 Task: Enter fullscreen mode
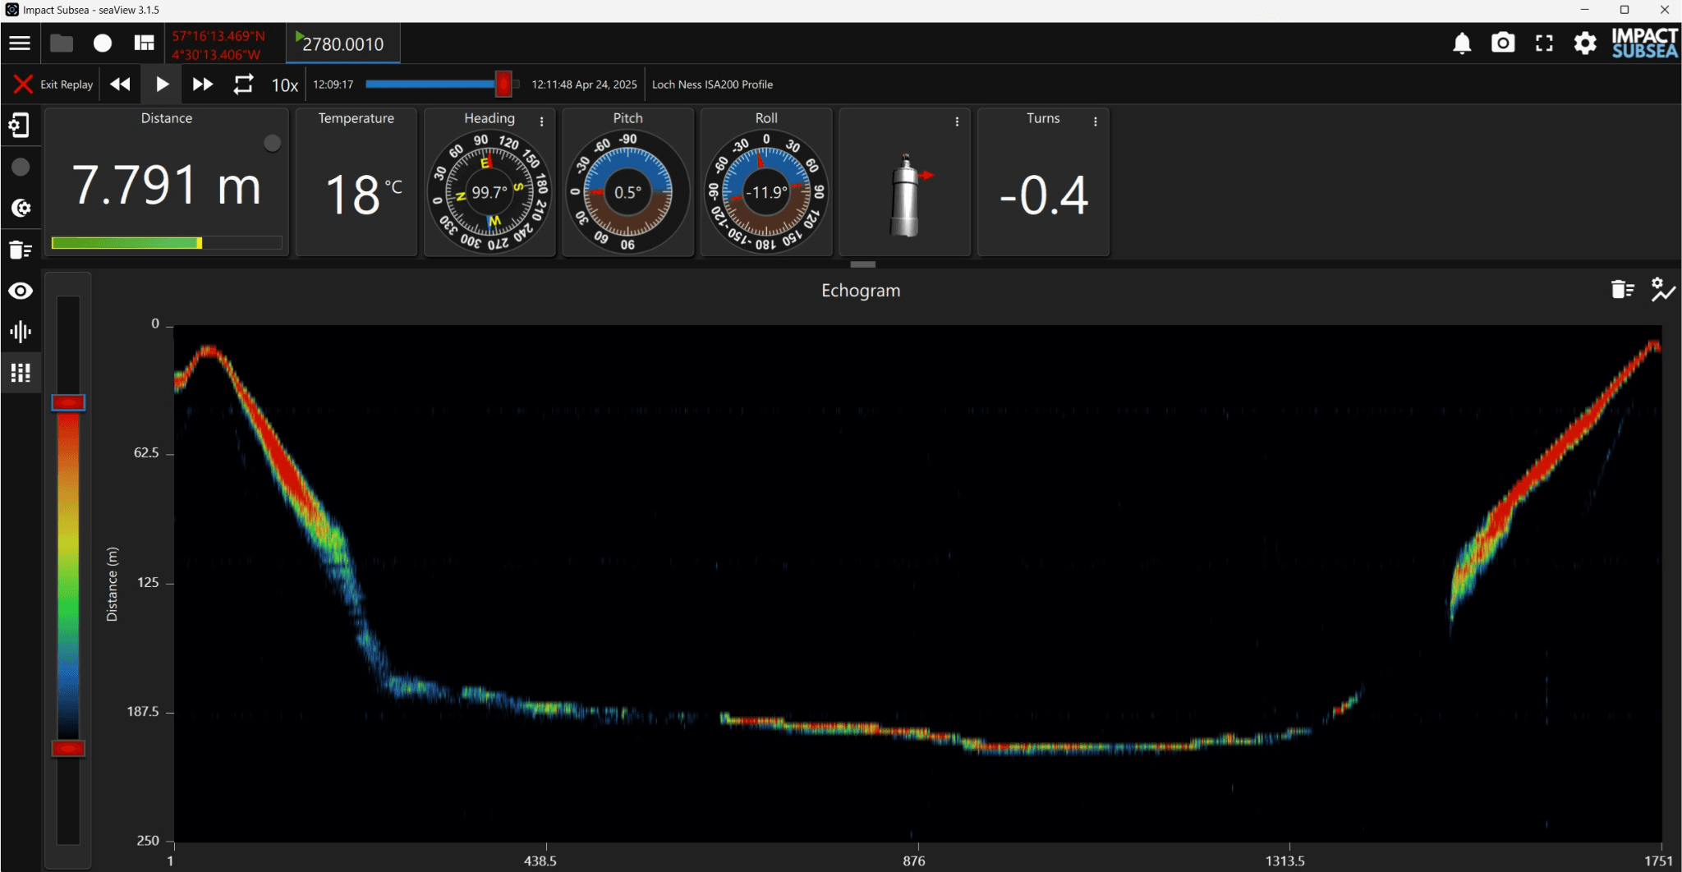(1544, 44)
